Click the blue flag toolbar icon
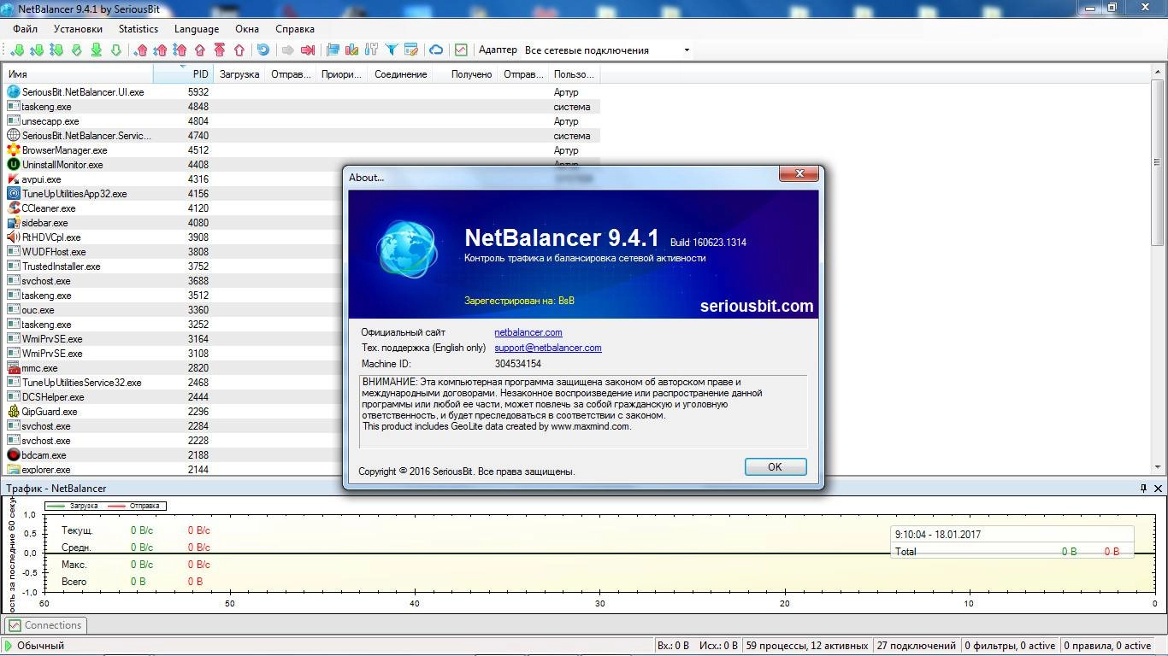Viewport: 1168px width, 656px height. pos(333,50)
